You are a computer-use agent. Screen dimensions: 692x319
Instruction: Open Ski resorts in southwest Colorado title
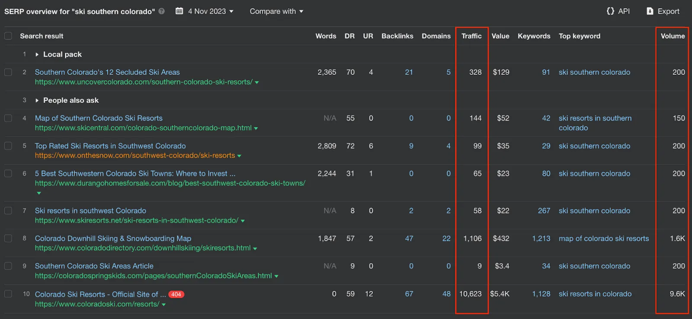tap(90, 211)
